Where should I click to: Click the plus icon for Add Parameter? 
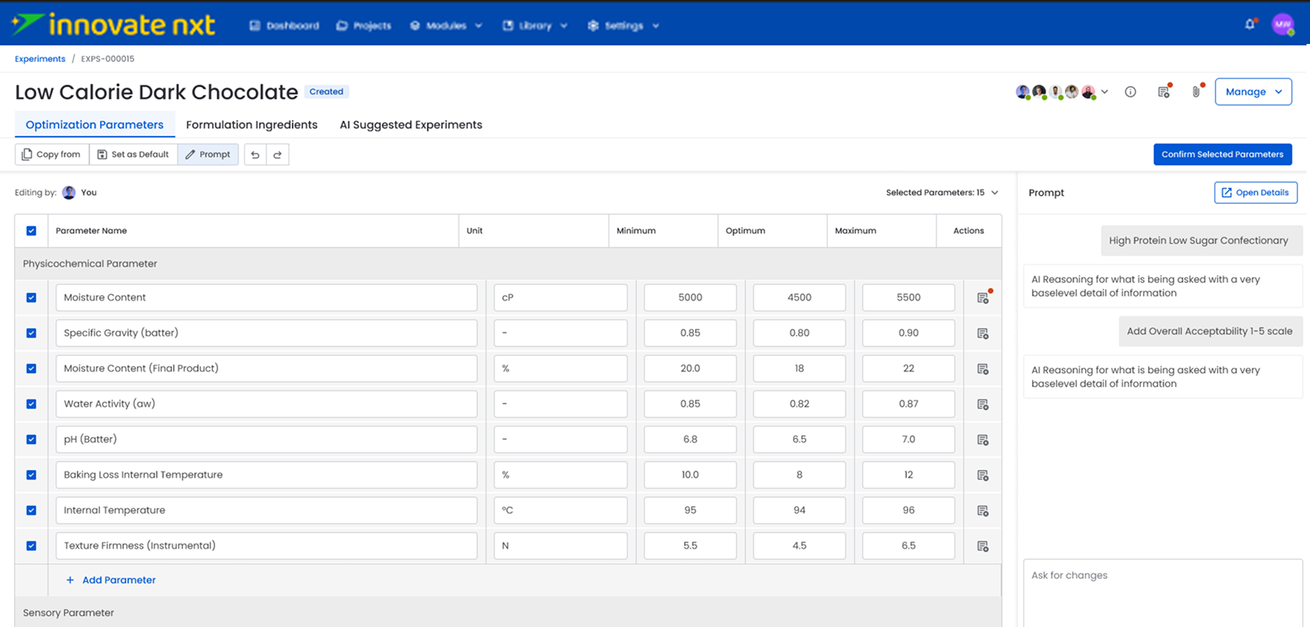pos(70,580)
